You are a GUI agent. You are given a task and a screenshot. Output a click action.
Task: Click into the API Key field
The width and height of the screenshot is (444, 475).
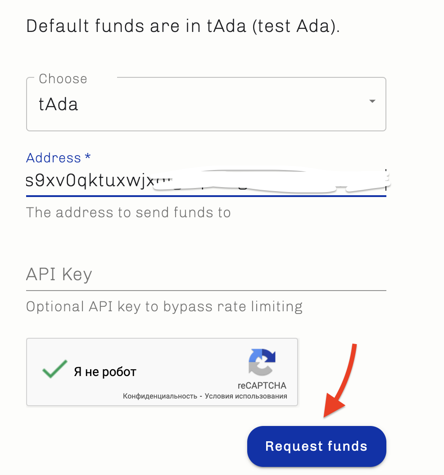206,274
